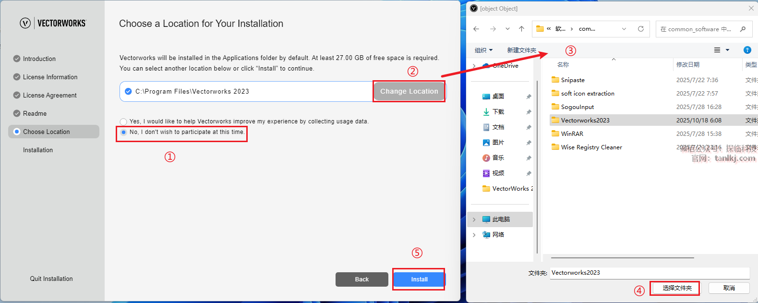
Task: Open the VectorWorks quick access folder
Action: 507,189
